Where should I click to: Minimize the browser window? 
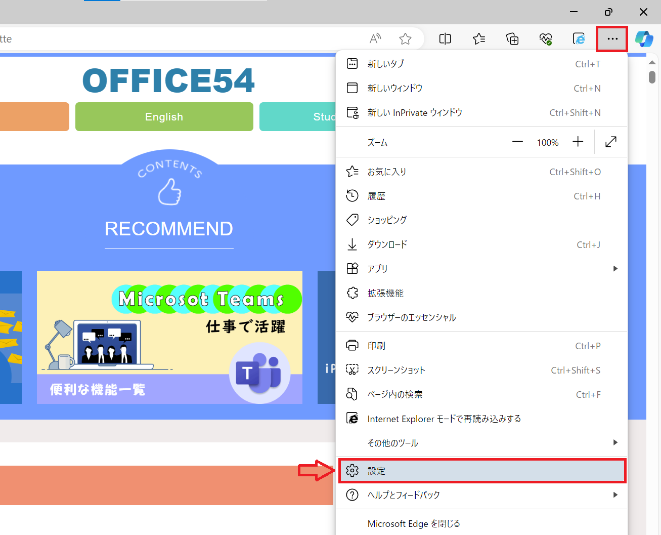click(x=574, y=12)
